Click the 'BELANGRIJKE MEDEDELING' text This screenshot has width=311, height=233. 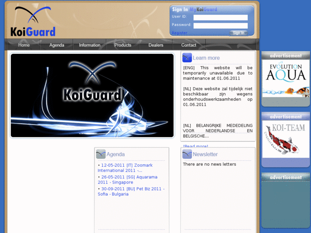click(218, 131)
